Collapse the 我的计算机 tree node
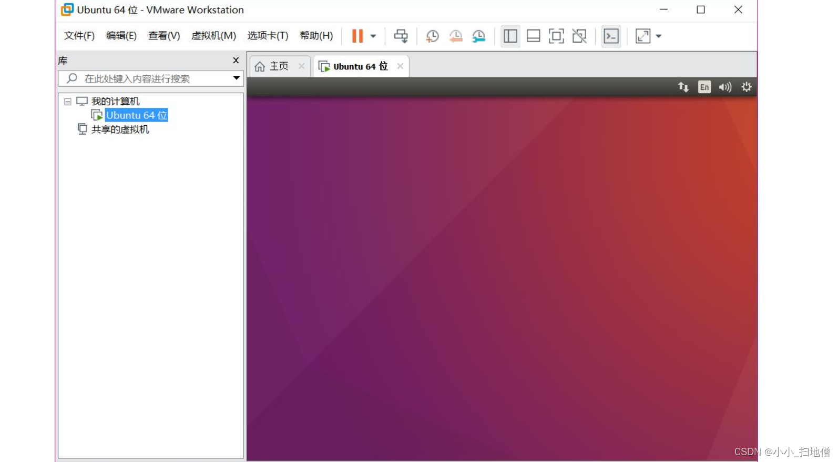This screenshot has height=462, width=838. [68, 102]
